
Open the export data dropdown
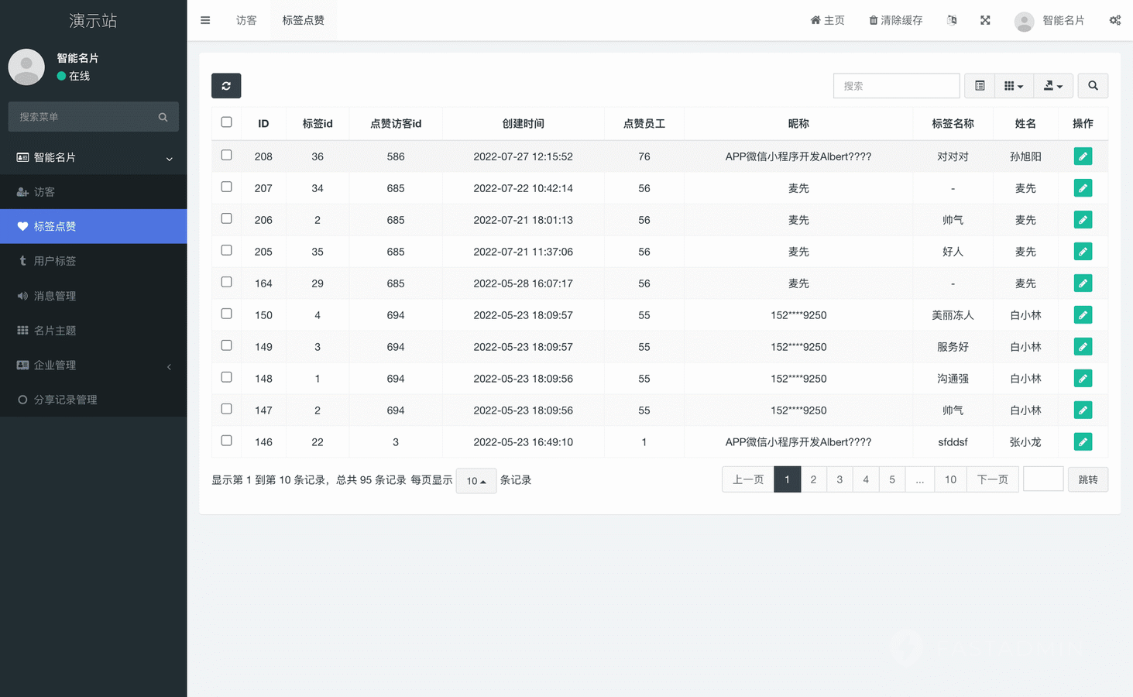[x=1053, y=86]
